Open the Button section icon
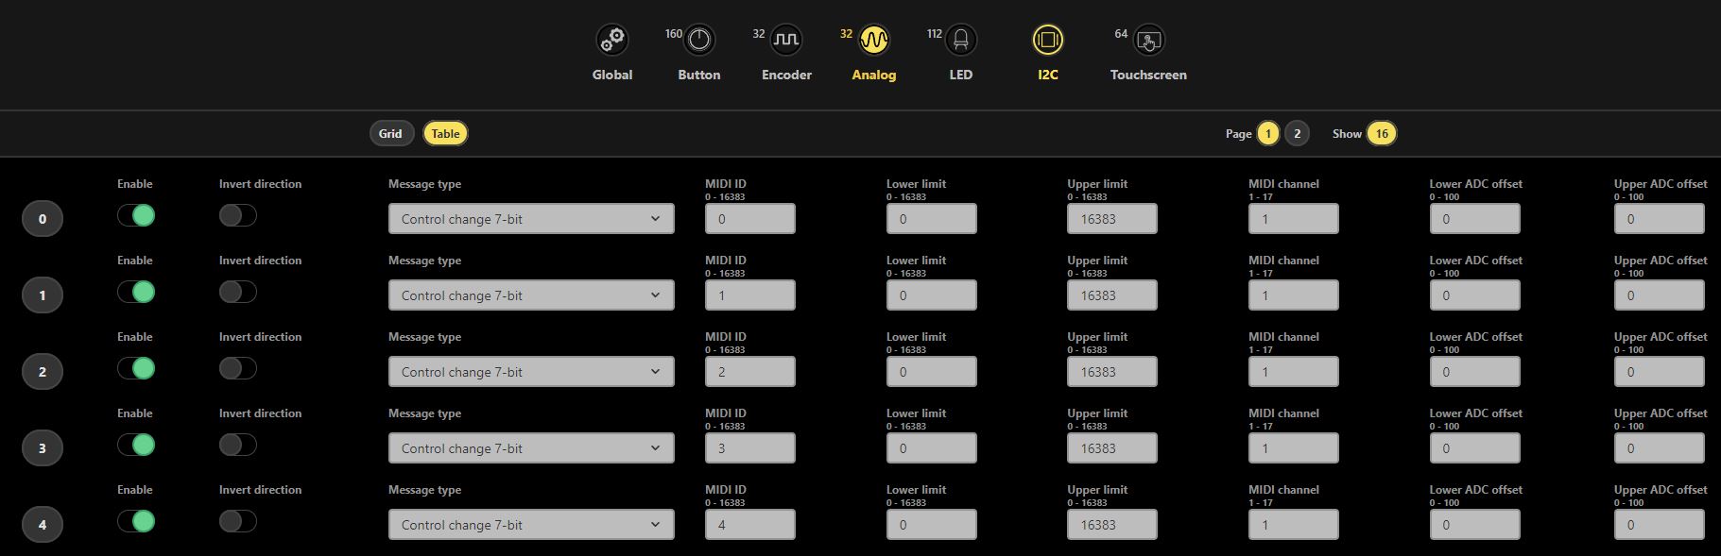Viewport: 1721px width, 556px height. [x=698, y=41]
